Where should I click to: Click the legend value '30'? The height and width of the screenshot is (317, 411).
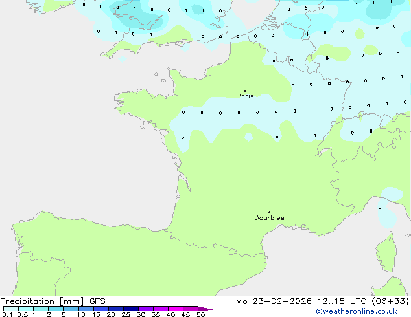(141, 314)
